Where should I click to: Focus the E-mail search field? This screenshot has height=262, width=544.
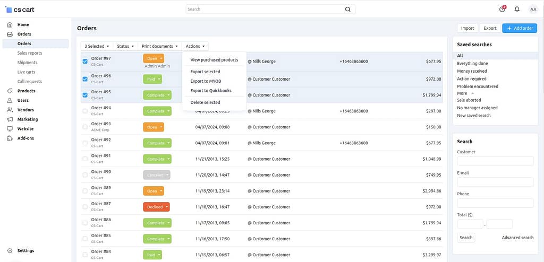[495, 182]
